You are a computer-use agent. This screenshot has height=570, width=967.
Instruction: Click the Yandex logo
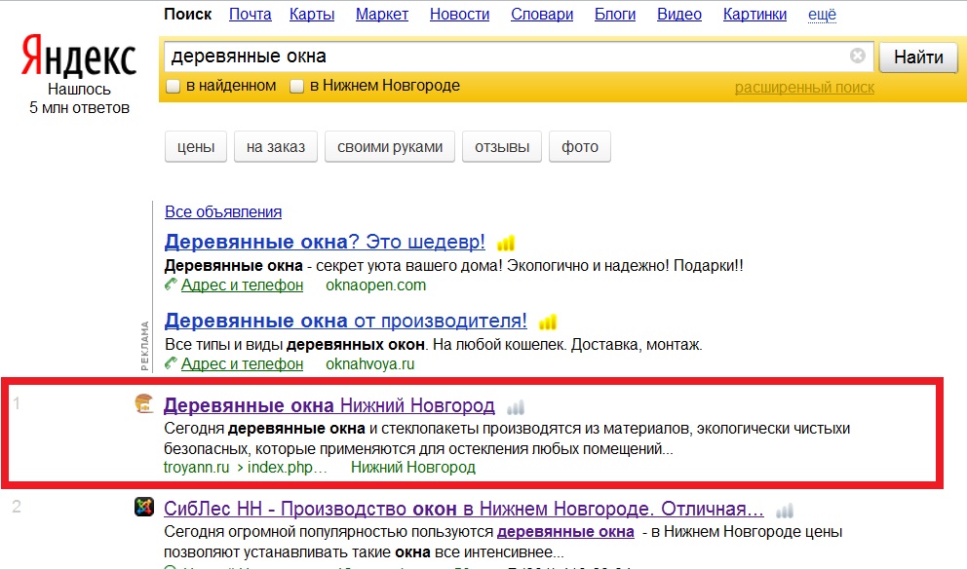[x=79, y=56]
